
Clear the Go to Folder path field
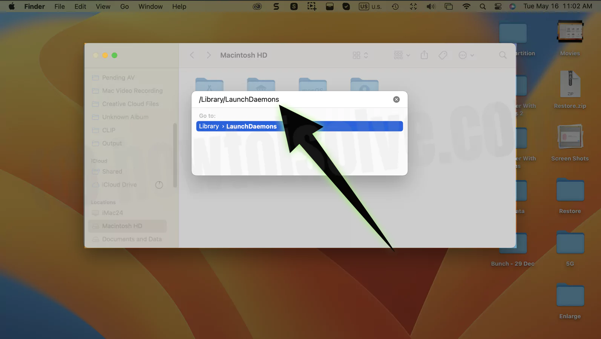[x=396, y=99]
